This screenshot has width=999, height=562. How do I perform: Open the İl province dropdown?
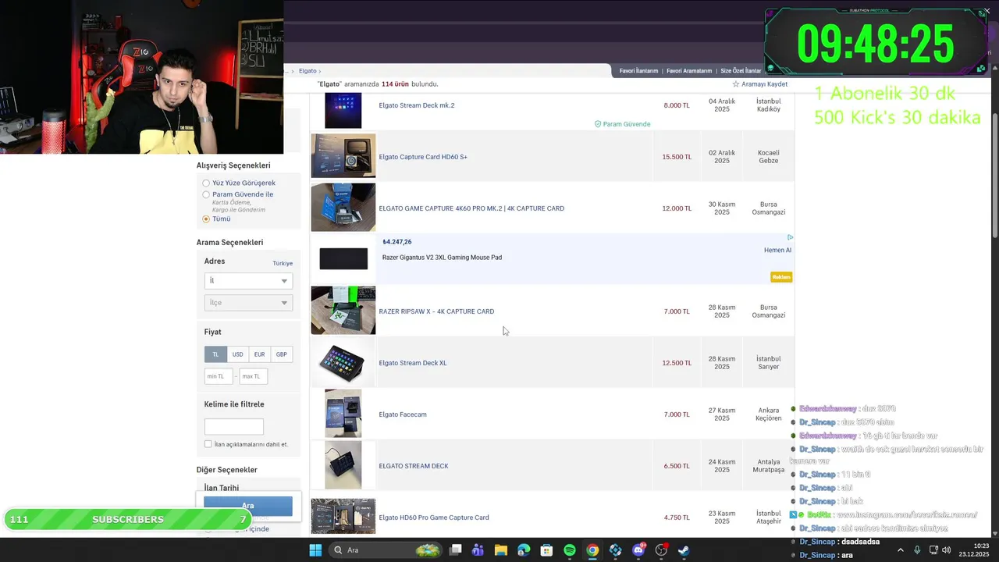click(248, 280)
